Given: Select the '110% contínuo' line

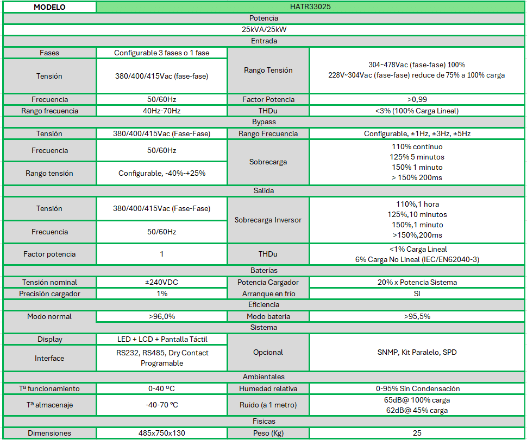Looking at the screenshot, I should click(x=417, y=146).
